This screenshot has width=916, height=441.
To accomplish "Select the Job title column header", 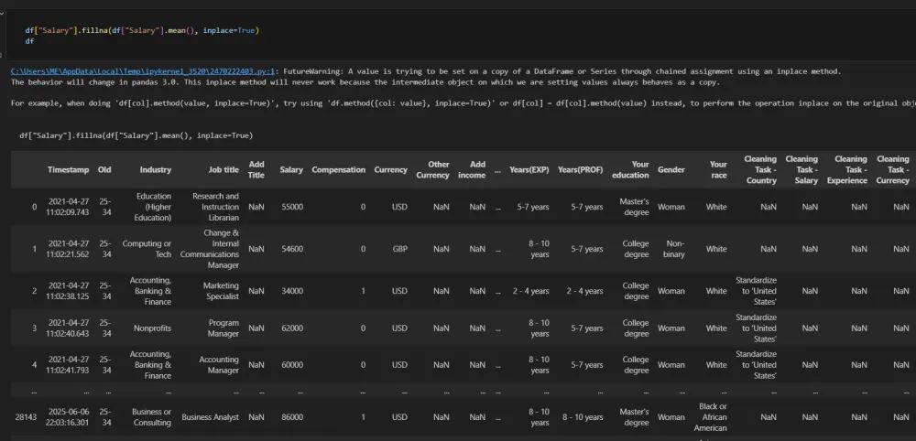I will [x=224, y=170].
